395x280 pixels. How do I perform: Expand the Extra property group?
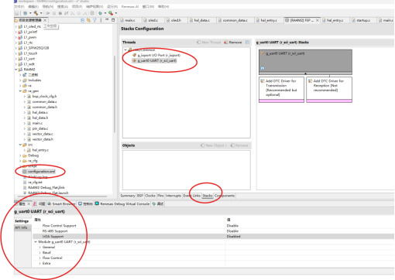click(39, 264)
